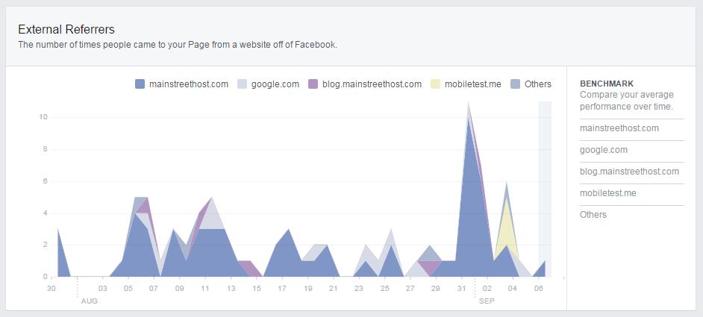The width and height of the screenshot is (703, 317).
Task: Click the google.com legend color swatch
Action: click(x=242, y=84)
